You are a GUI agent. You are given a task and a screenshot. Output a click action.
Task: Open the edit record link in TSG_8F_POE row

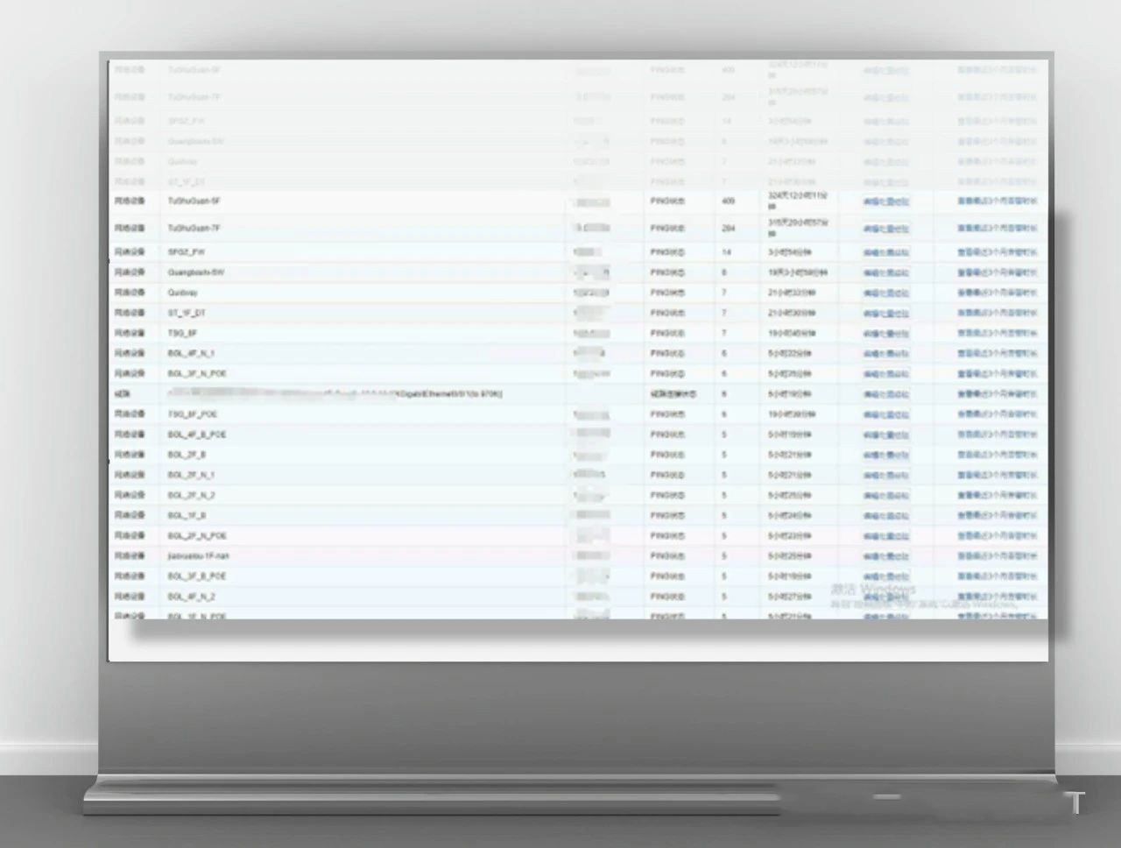point(885,414)
